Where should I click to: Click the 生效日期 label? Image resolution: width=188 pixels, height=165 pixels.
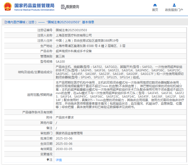(x=46, y=144)
